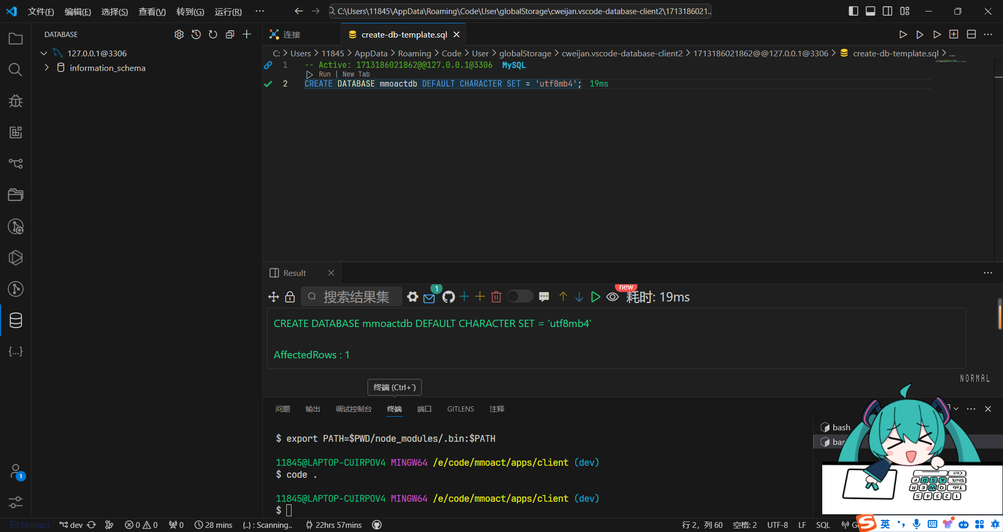Toggle bottom panel visibility in title bar

coord(870,11)
